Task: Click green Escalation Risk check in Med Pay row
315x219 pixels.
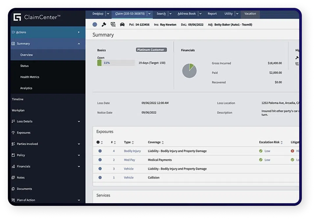Action: point(261,160)
